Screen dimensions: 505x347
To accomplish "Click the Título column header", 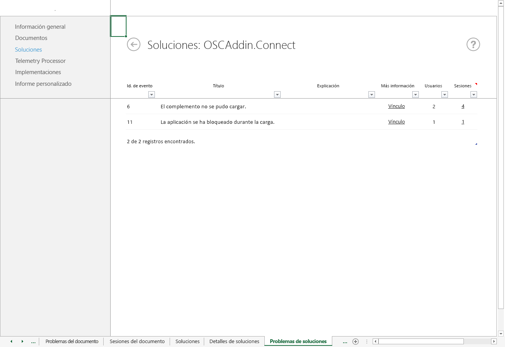I will (218, 86).
